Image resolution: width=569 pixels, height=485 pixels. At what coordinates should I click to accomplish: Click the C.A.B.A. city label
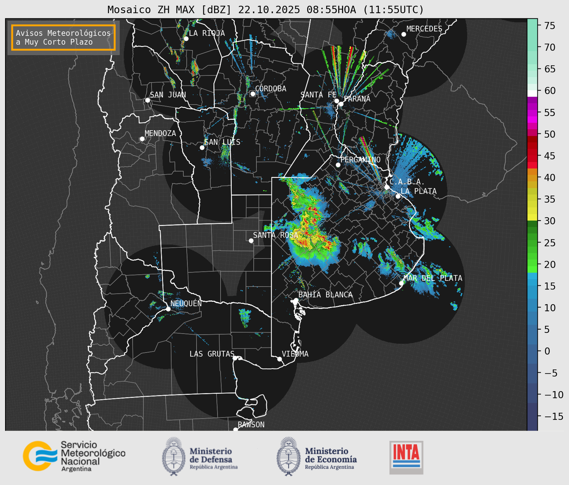[x=407, y=182]
